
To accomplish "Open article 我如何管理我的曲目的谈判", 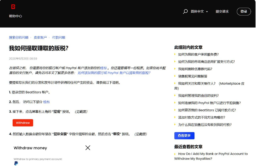I will coord(198,96).
